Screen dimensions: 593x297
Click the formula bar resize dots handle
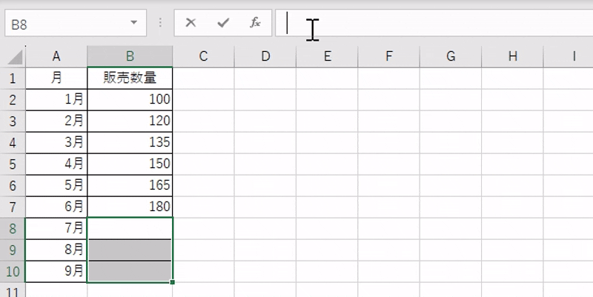coord(160,23)
